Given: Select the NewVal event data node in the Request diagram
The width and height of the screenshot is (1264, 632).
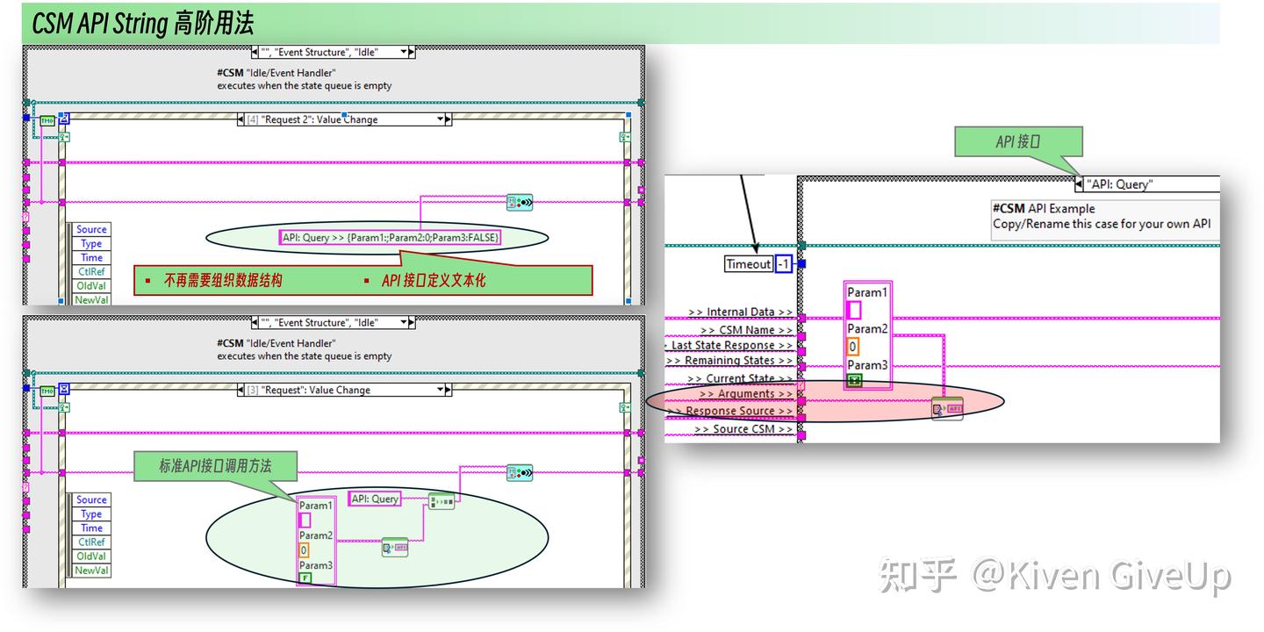Looking at the screenshot, I should coord(91,570).
